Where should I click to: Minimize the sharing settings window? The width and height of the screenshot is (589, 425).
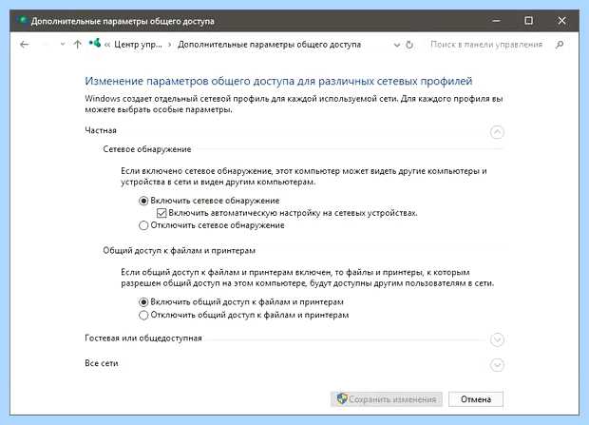496,21
